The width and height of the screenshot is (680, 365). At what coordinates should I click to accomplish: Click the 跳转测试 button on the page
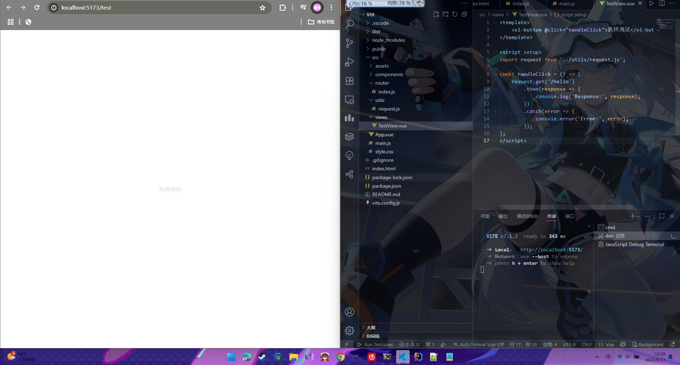pos(170,189)
